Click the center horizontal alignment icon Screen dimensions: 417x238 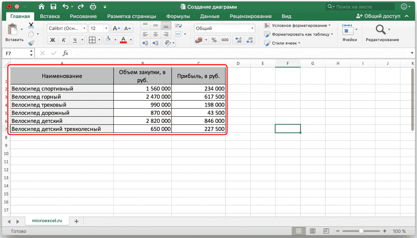pyautogui.click(x=156, y=34)
